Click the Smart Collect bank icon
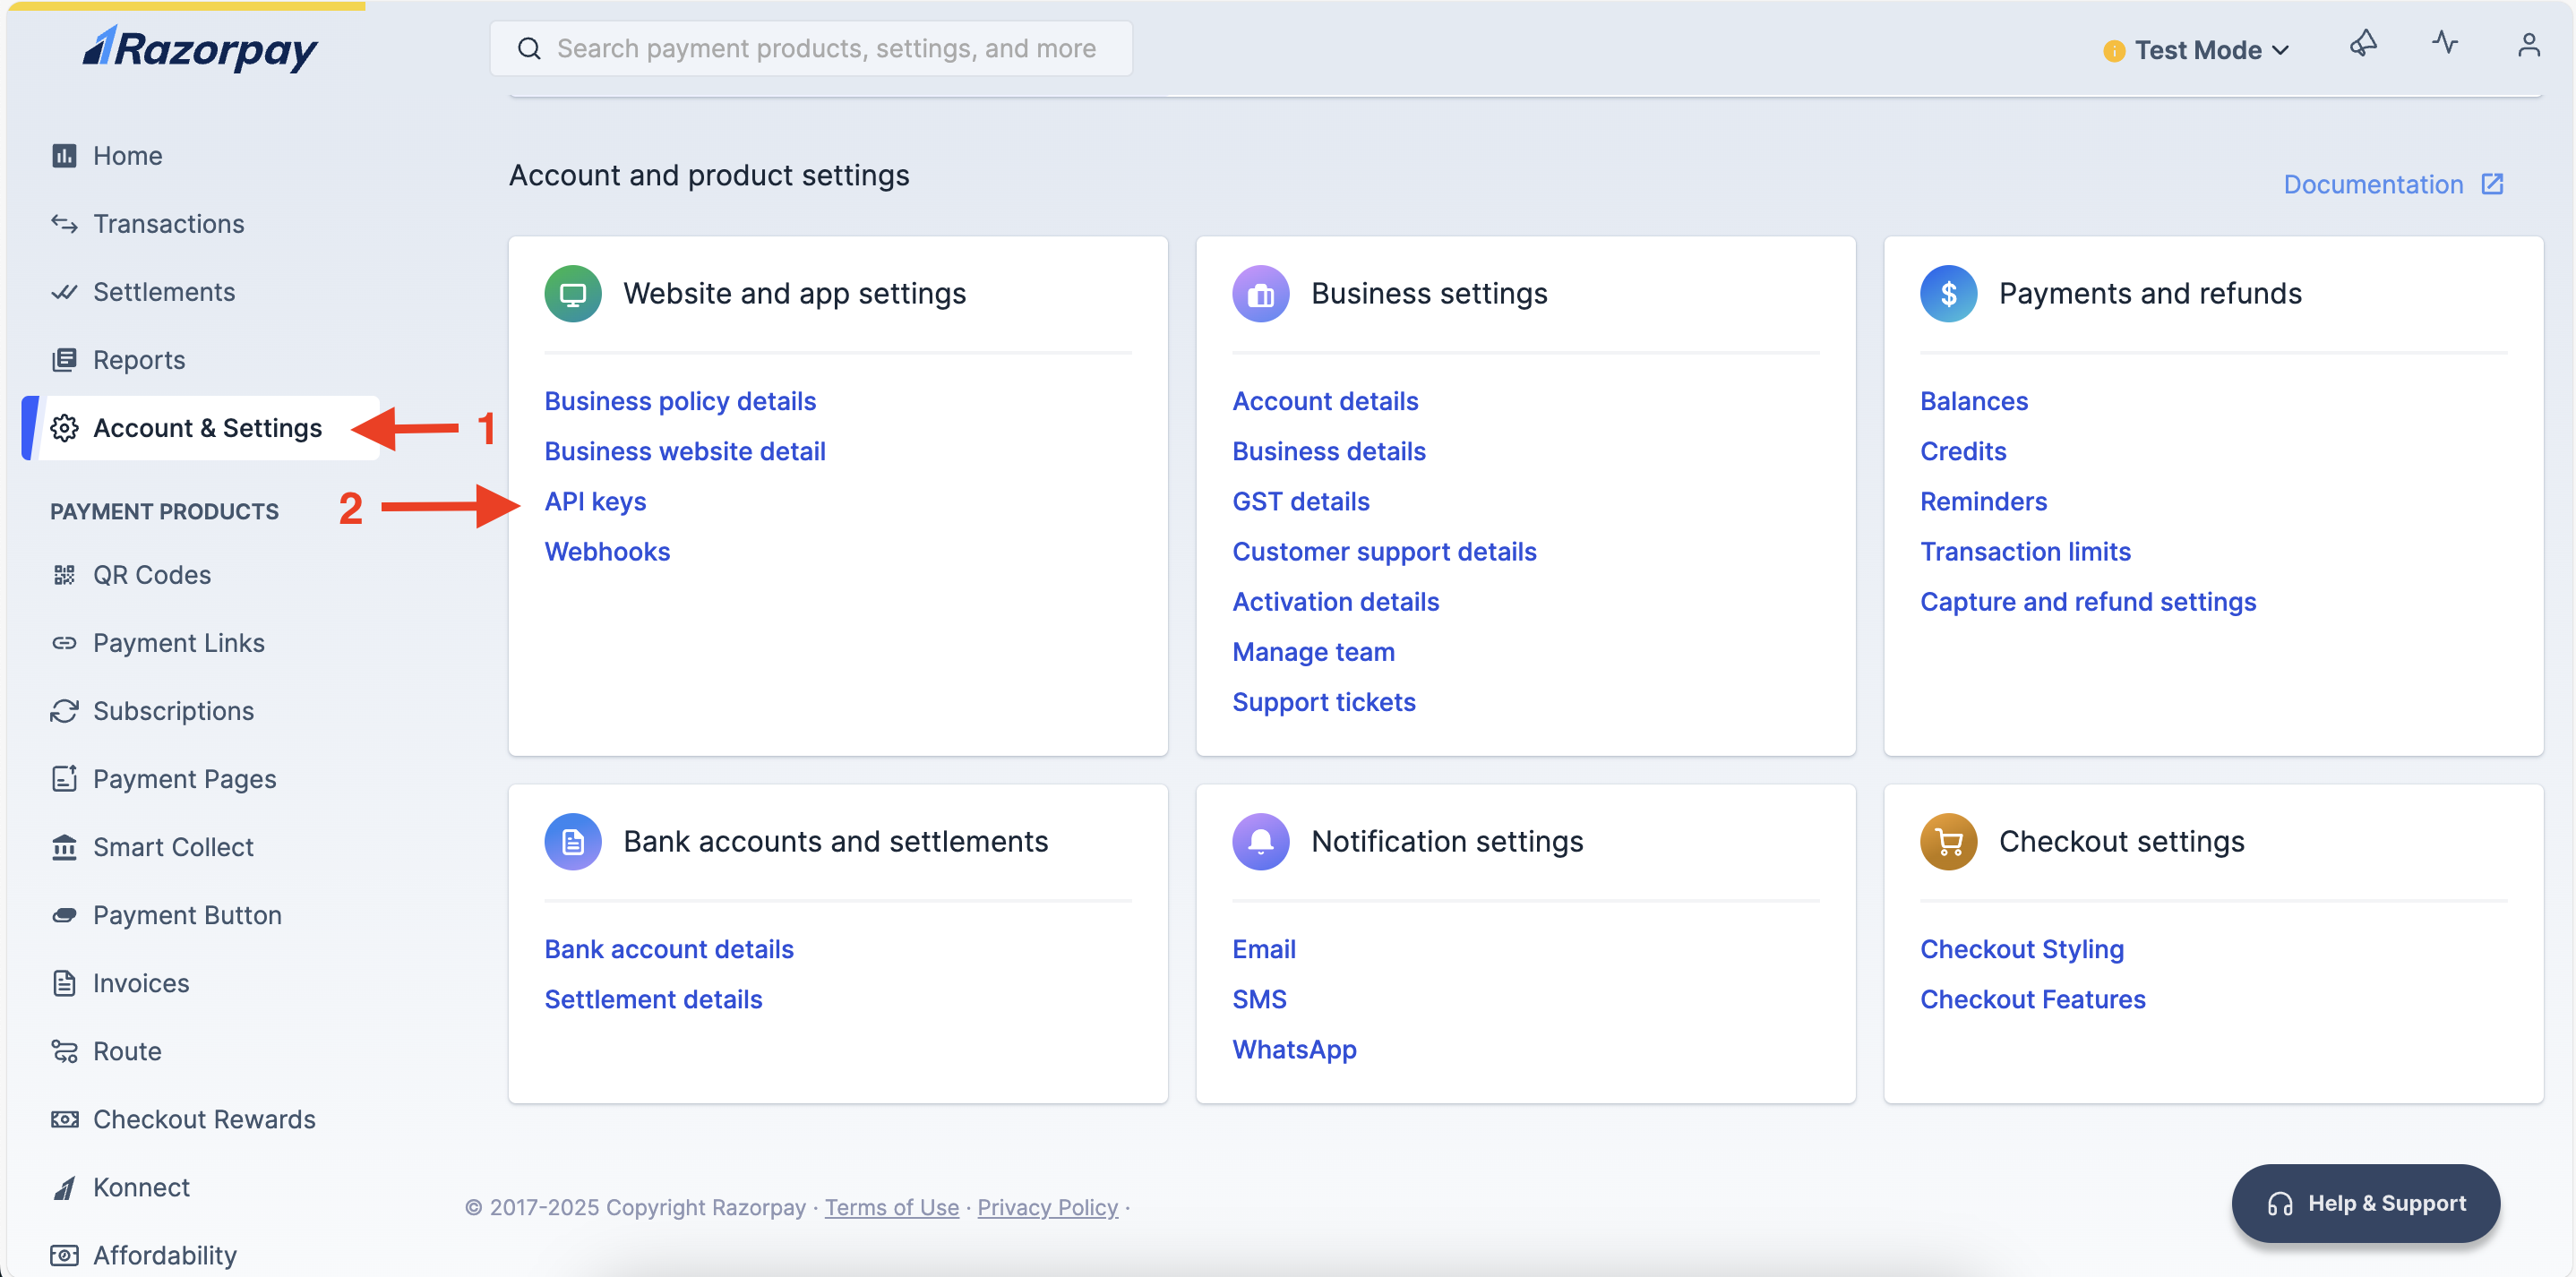The image size is (2576, 1277). [64, 846]
